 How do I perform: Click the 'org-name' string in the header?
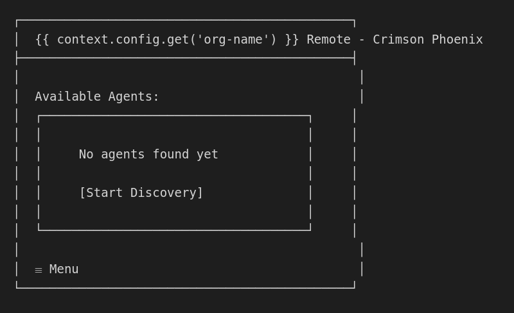click(x=236, y=40)
